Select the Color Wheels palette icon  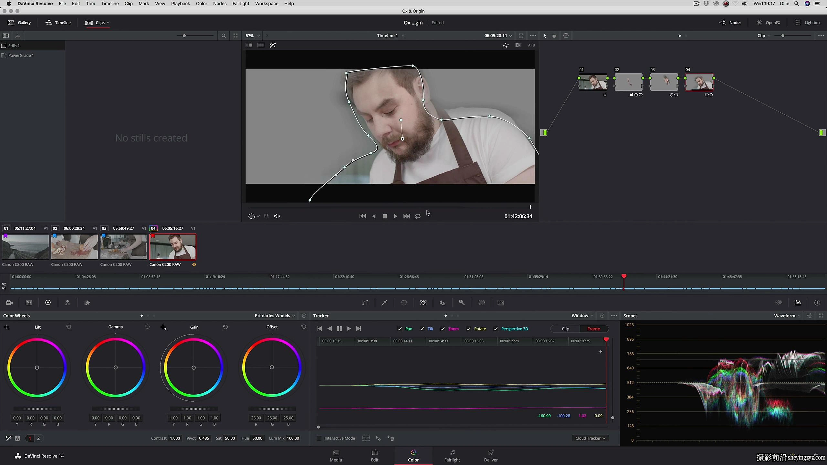click(48, 303)
